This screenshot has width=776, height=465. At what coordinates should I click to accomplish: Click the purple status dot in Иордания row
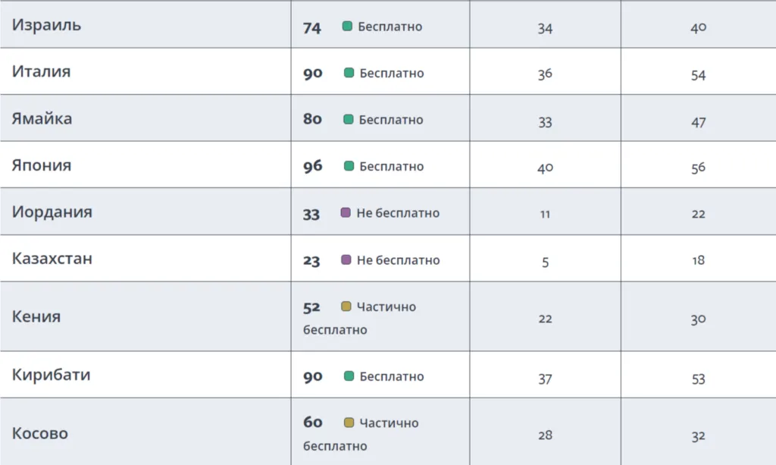pos(346,213)
